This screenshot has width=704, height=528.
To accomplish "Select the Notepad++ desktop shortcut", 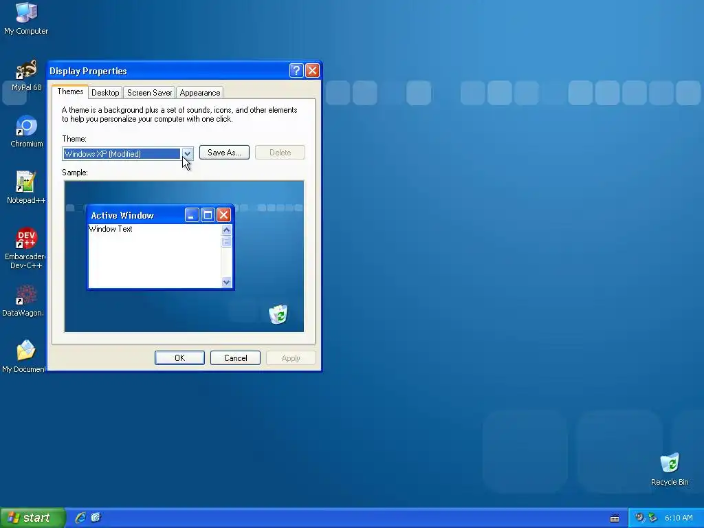I will pyautogui.click(x=26, y=188).
